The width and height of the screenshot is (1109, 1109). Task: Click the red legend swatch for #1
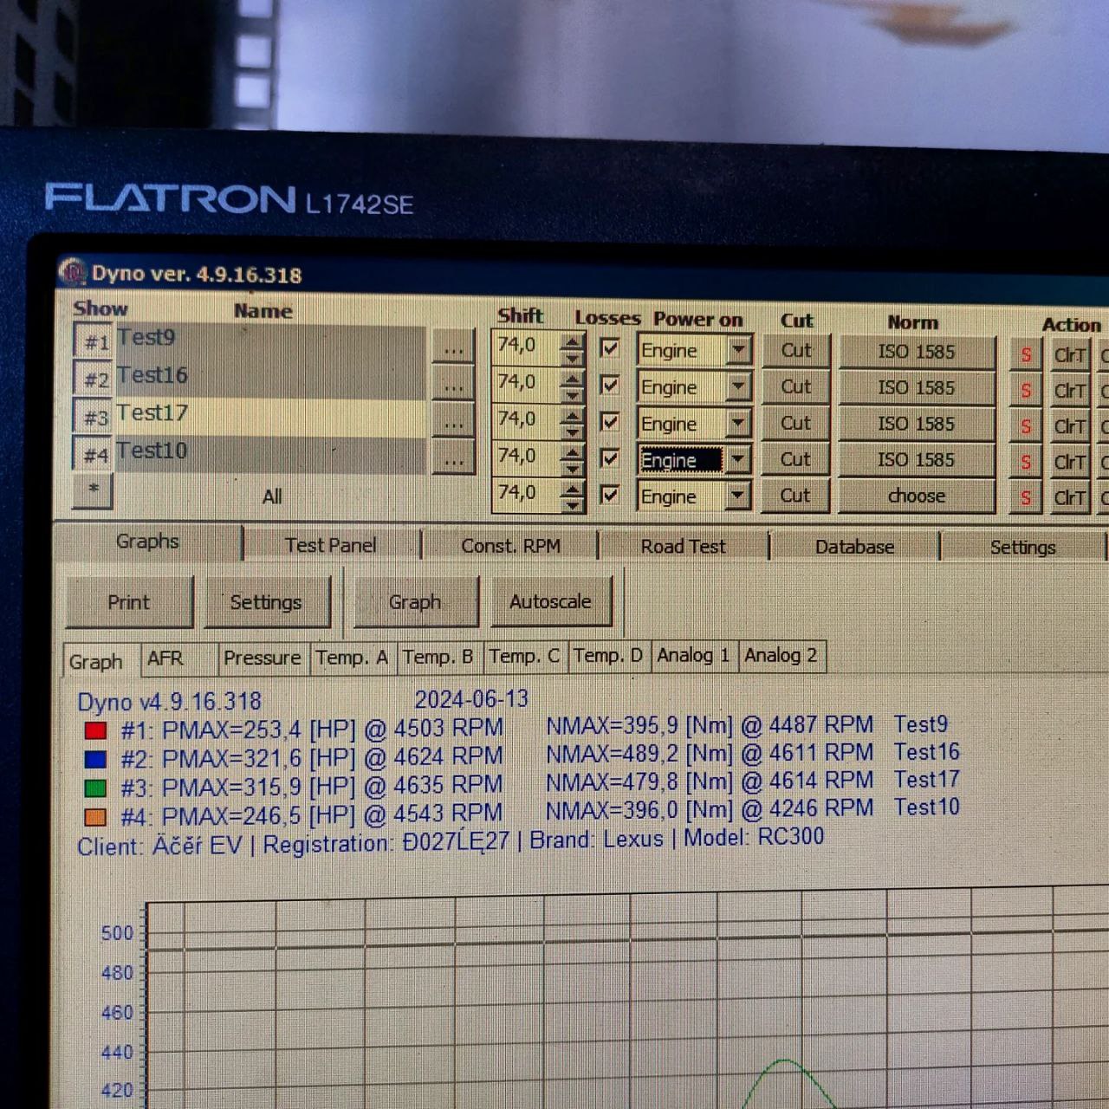[x=95, y=731]
